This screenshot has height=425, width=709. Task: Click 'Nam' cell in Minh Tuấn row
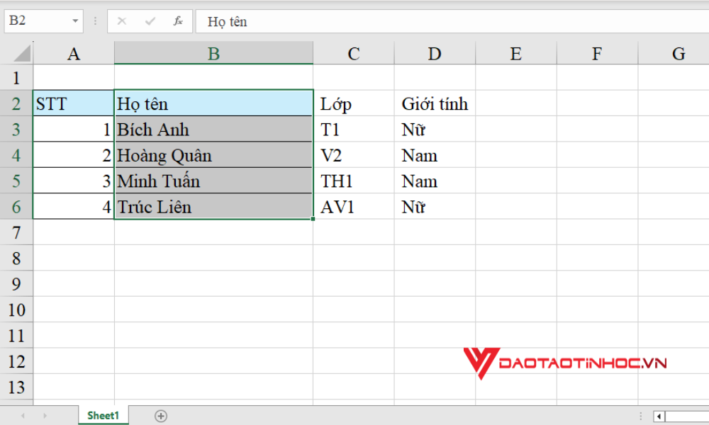tap(435, 181)
